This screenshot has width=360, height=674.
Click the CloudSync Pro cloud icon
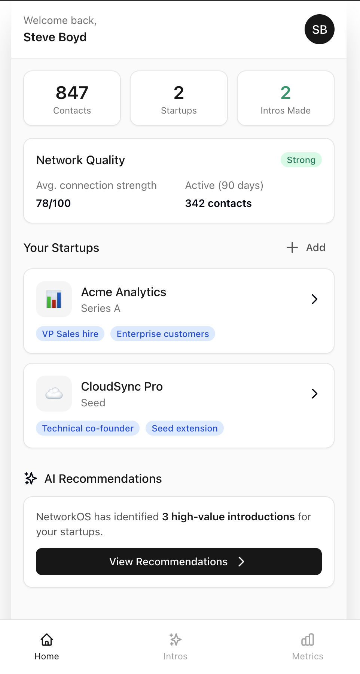coord(54,394)
